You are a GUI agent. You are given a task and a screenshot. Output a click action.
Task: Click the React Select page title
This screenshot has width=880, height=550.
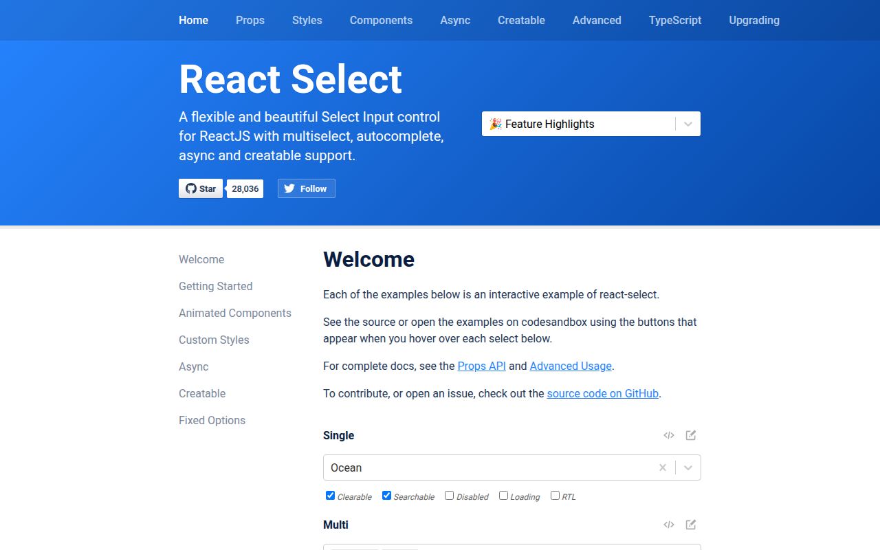coord(290,79)
